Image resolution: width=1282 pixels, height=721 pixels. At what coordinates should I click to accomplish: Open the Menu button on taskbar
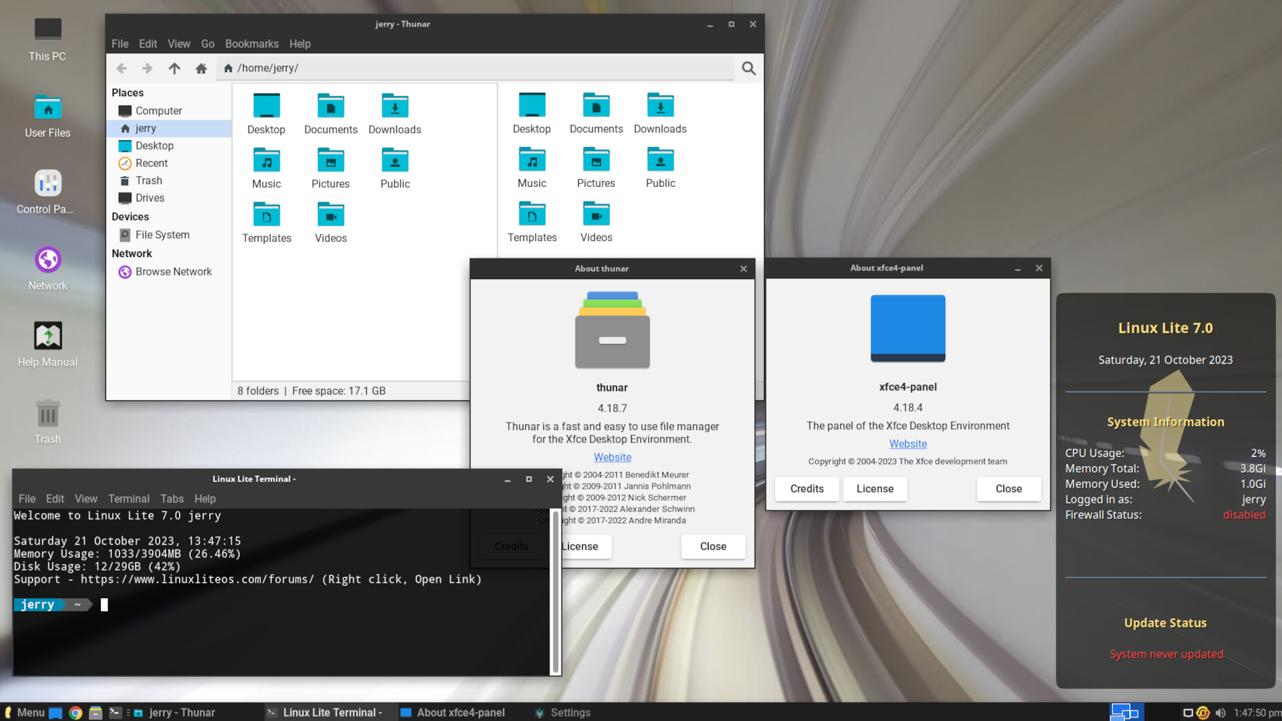[24, 712]
